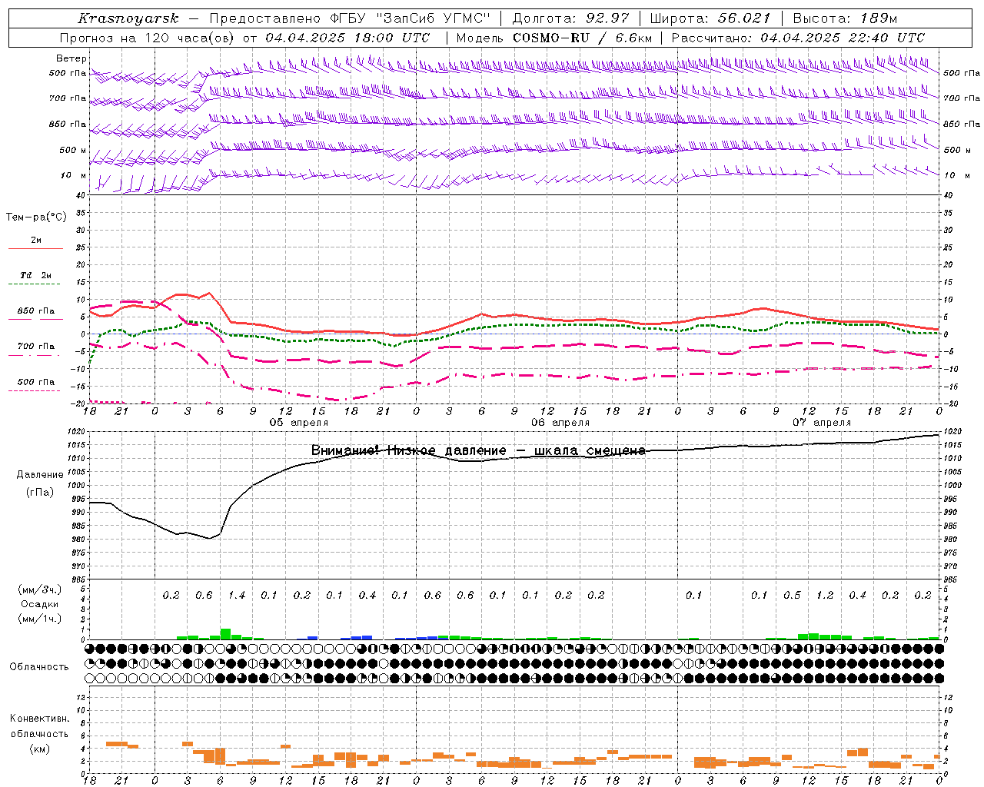Click the 'Ветер' wind panel label
The height and width of the screenshot is (787, 984).
pyautogui.click(x=71, y=58)
